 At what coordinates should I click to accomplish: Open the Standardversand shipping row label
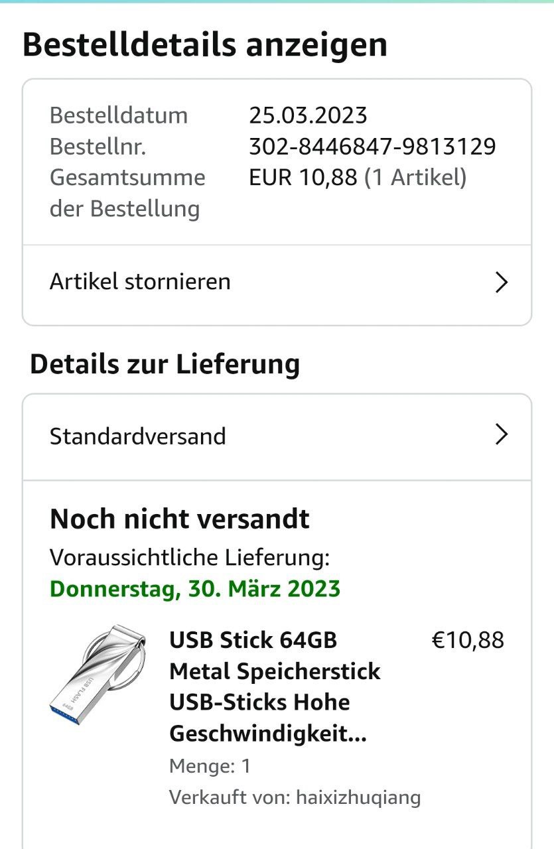tap(138, 436)
